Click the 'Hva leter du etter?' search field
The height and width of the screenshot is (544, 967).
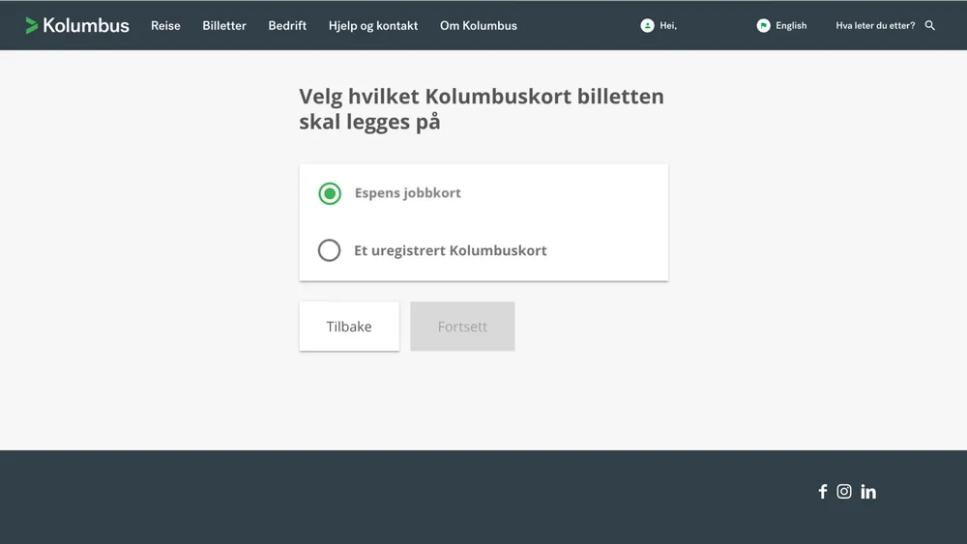874,26
